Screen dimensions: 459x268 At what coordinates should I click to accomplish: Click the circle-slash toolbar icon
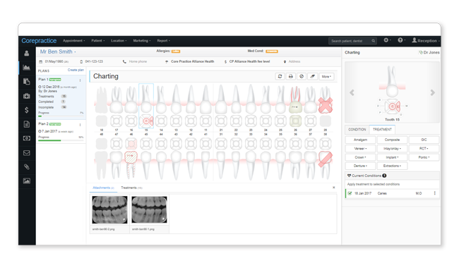302,76
